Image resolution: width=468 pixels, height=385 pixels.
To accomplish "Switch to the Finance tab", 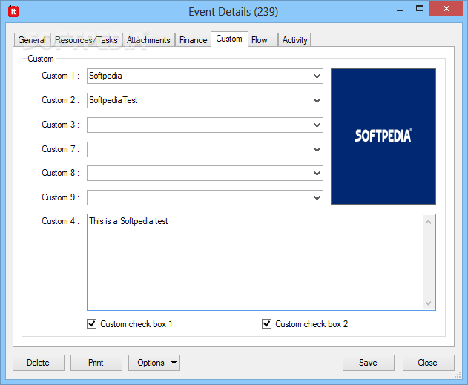I will (193, 40).
